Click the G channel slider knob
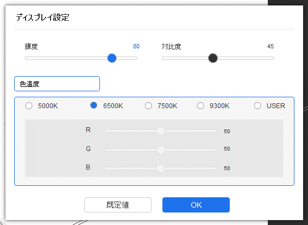This screenshot has width=308, height=225. (x=161, y=150)
